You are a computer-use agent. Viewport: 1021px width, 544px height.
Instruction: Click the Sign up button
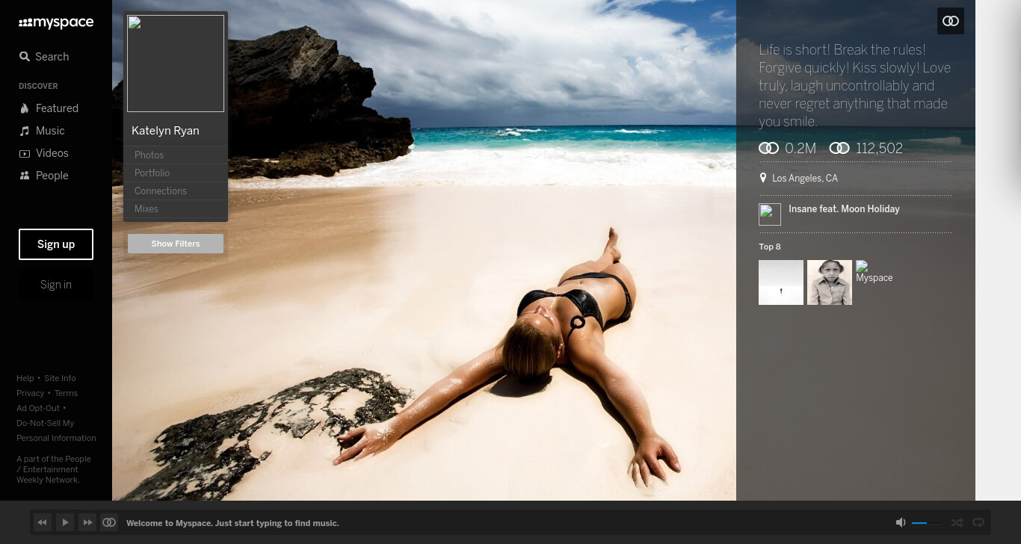[56, 244]
